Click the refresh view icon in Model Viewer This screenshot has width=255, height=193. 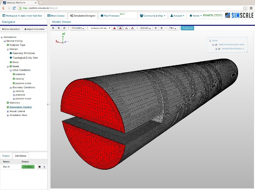64,28
